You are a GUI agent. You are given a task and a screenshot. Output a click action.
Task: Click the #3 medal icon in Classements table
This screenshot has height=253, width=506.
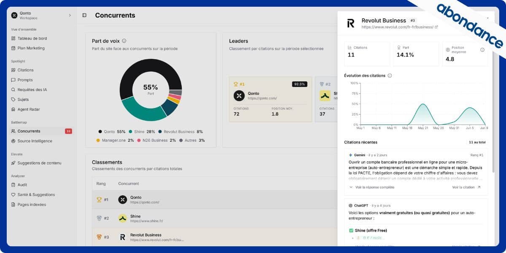(99, 237)
